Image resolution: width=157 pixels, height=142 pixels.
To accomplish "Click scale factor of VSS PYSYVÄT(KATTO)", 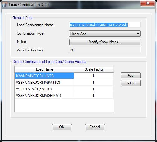I will click(x=94, y=89).
